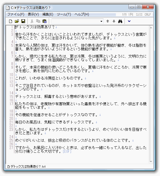Click line number 3 in the gutter

(x=12, y=34)
